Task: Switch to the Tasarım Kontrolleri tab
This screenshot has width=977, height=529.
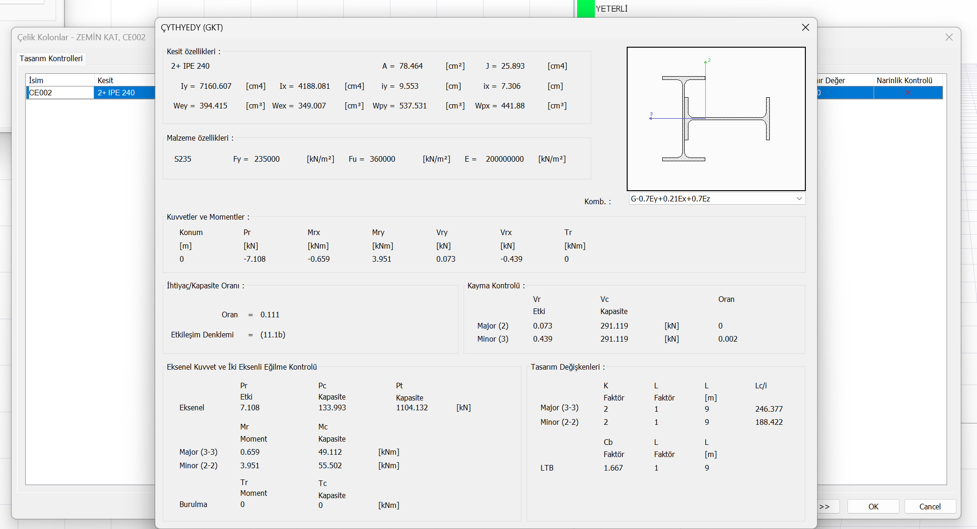Action: coord(51,58)
